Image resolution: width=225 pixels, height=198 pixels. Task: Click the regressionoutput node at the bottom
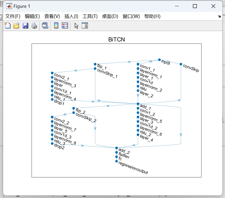[x=116, y=162]
